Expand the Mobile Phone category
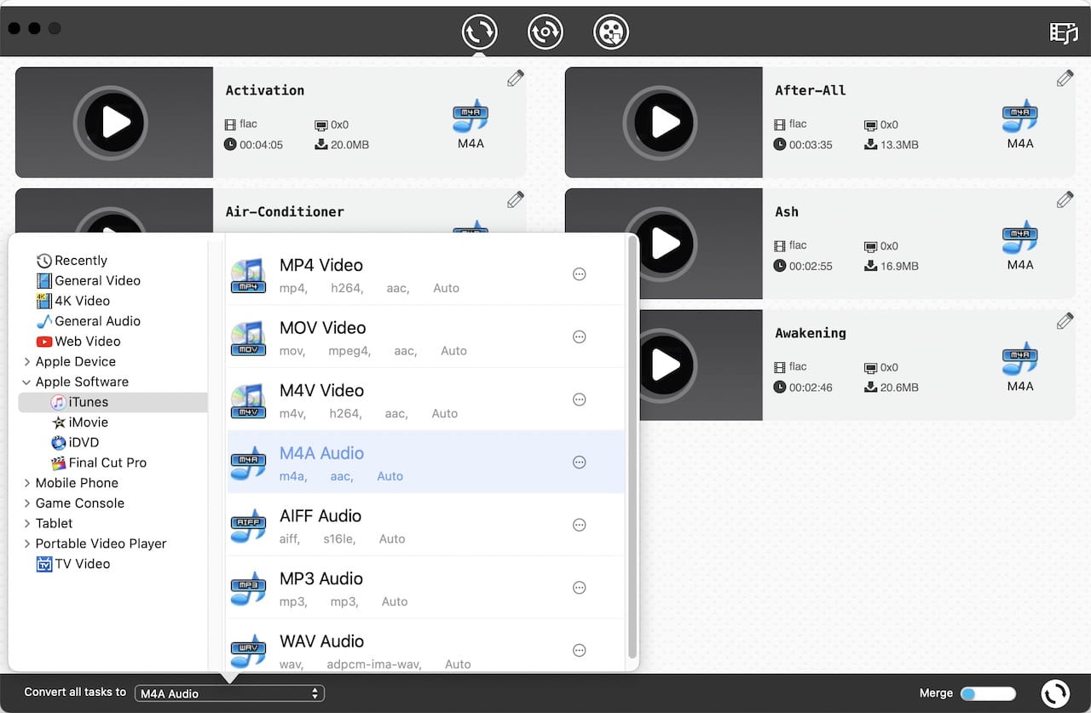Screen dimensions: 1091x713 click(27, 483)
